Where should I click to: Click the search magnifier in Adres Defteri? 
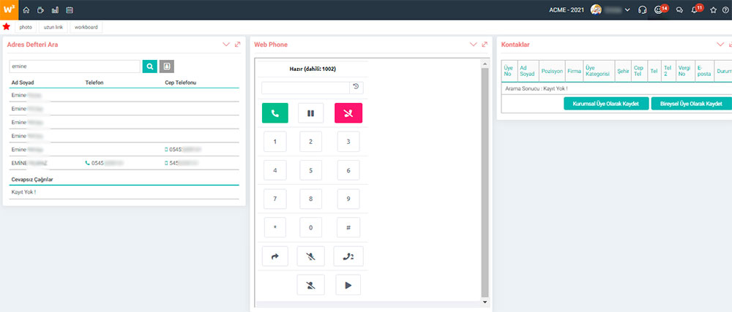coord(150,66)
